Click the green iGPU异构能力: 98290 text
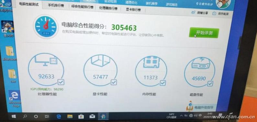 click(47, 89)
